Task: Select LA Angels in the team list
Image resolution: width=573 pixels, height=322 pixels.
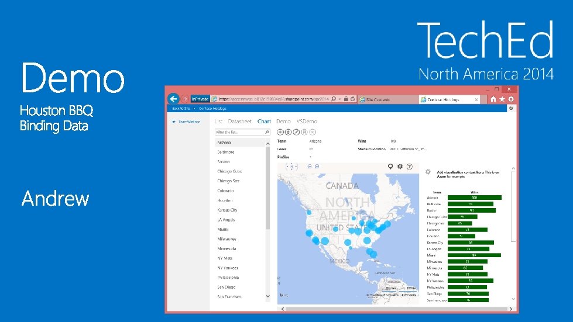Action: pos(241,220)
